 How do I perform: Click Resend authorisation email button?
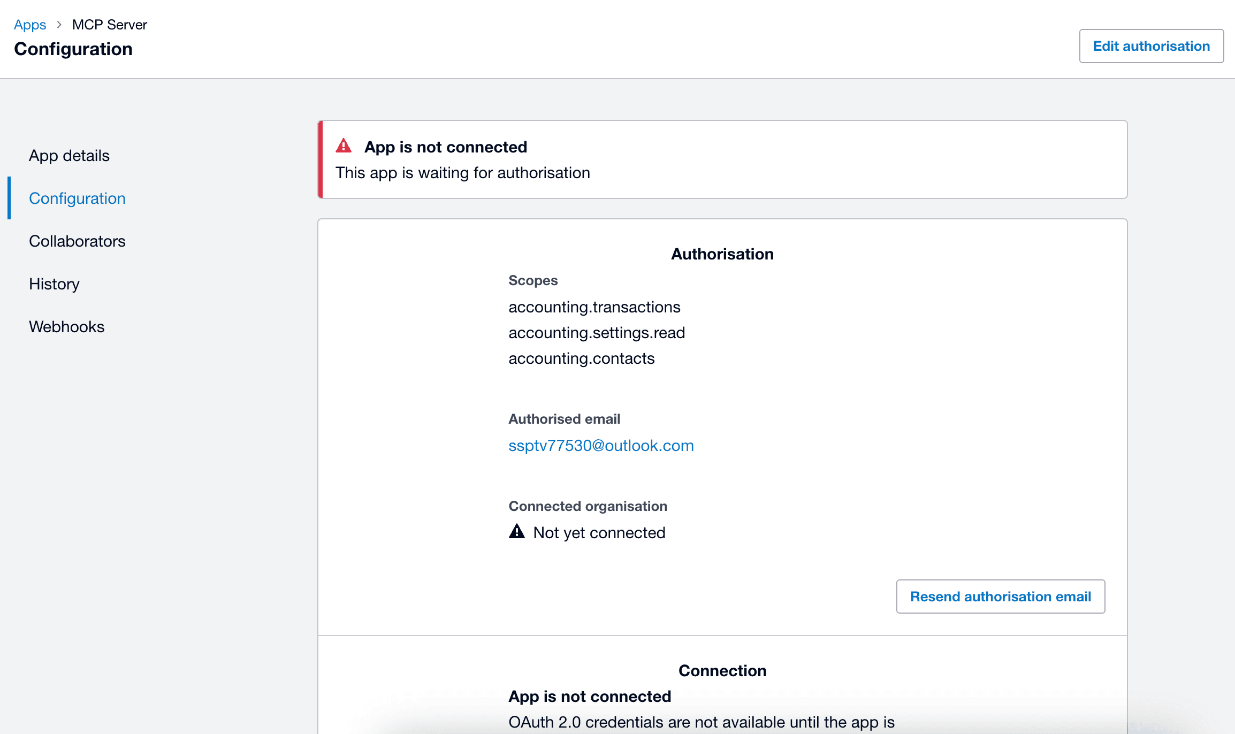coord(1000,597)
